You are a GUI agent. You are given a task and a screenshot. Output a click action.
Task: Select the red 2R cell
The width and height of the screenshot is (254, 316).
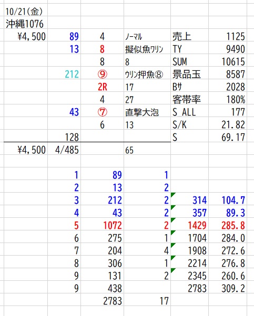pyautogui.click(x=103, y=87)
